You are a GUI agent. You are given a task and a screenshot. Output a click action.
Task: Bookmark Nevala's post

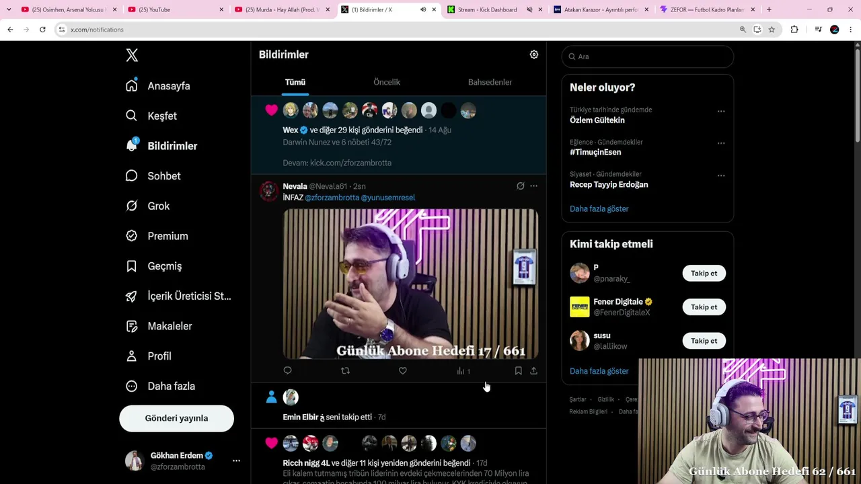[518, 370]
